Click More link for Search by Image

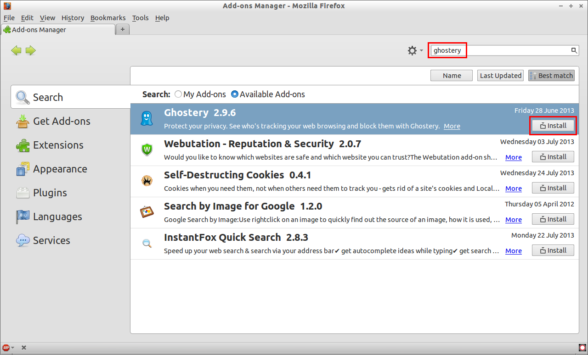pyautogui.click(x=514, y=220)
